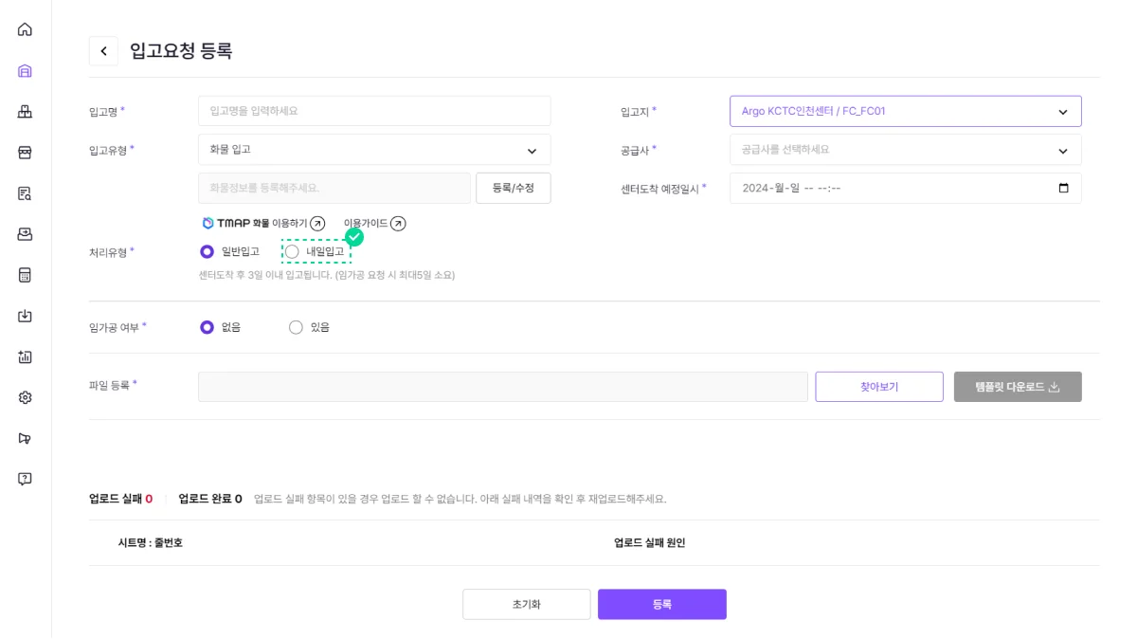The width and height of the screenshot is (1137, 639).
Task: Select the 내일입고 radio option
Action: 293,252
